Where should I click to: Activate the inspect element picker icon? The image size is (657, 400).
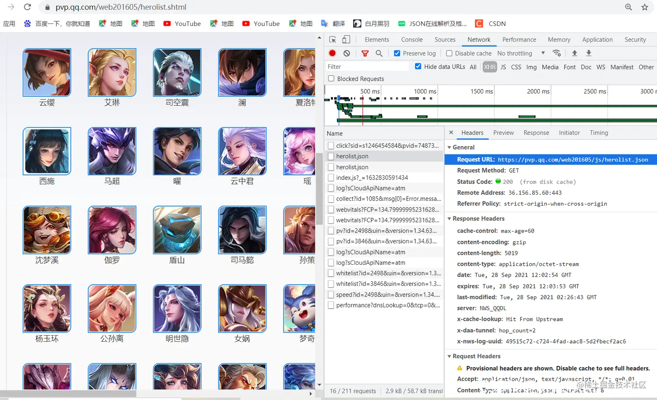click(x=333, y=40)
